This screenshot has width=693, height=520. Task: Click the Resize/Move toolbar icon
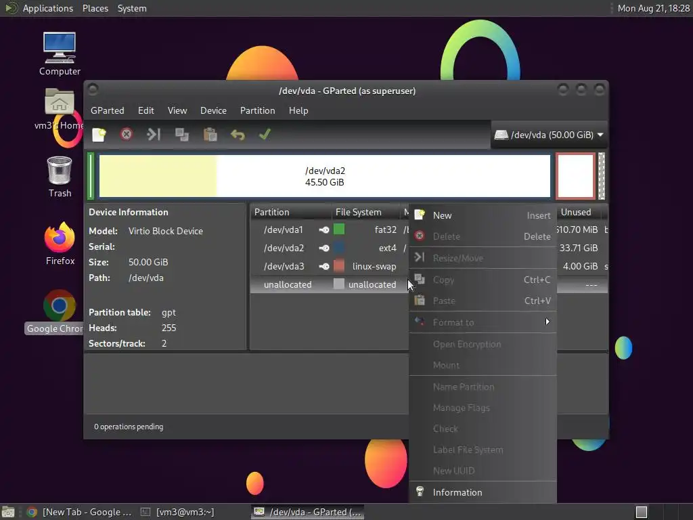point(154,135)
